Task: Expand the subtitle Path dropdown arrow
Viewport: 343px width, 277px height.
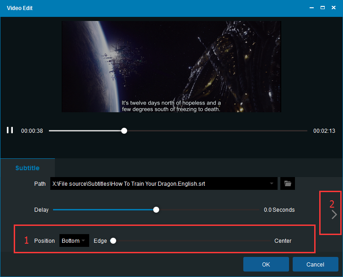Action: 272,183
